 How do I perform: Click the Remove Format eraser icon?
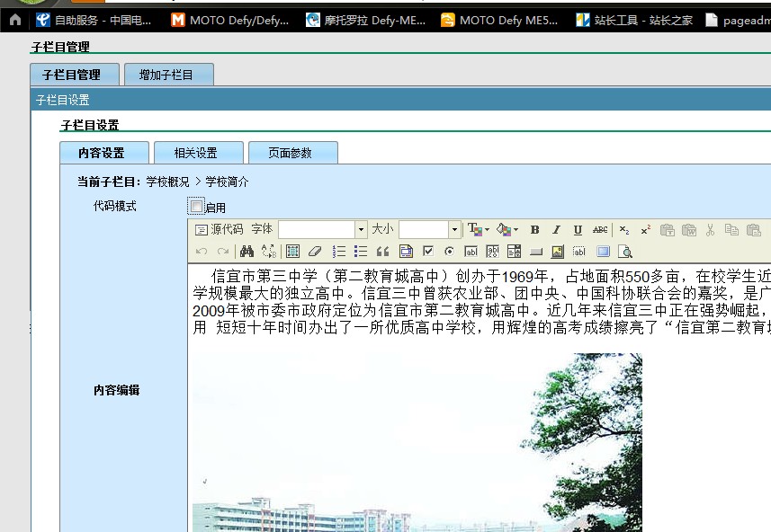click(x=315, y=252)
